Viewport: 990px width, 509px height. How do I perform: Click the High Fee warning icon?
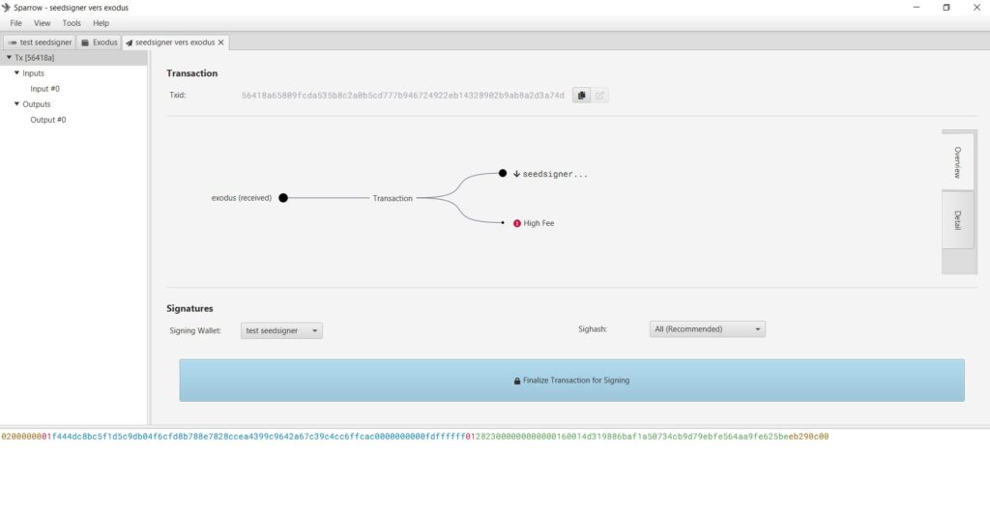pyautogui.click(x=517, y=223)
